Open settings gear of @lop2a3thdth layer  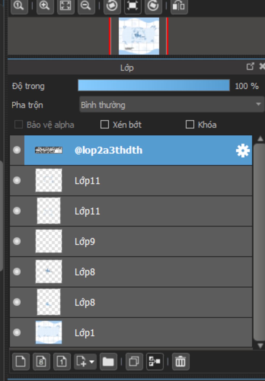coord(242,150)
